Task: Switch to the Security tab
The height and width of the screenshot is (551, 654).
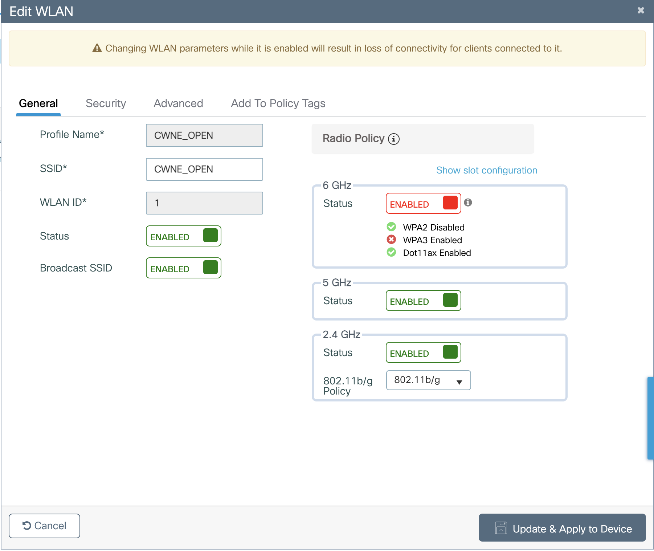Action: (x=106, y=104)
